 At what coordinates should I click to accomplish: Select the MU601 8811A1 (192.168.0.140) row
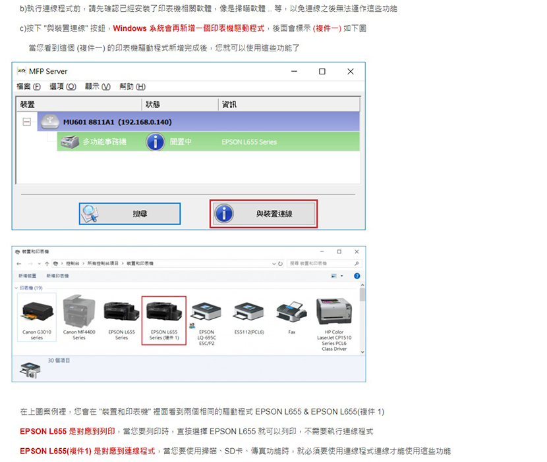point(198,122)
